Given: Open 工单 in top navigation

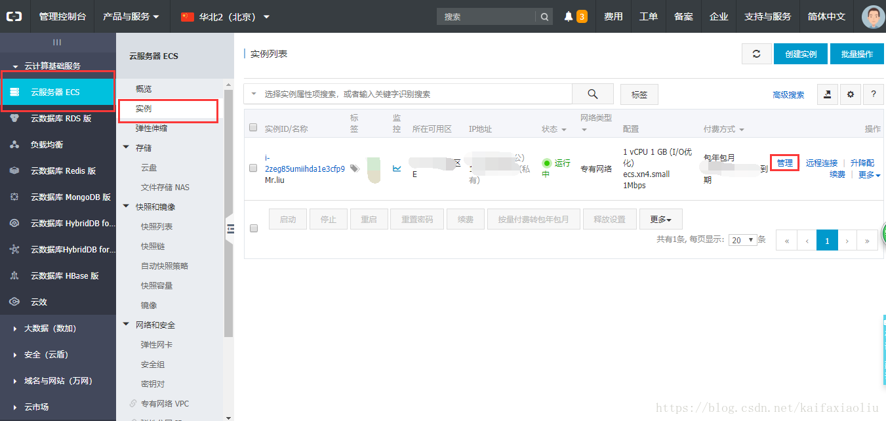Looking at the screenshot, I should tap(649, 16).
